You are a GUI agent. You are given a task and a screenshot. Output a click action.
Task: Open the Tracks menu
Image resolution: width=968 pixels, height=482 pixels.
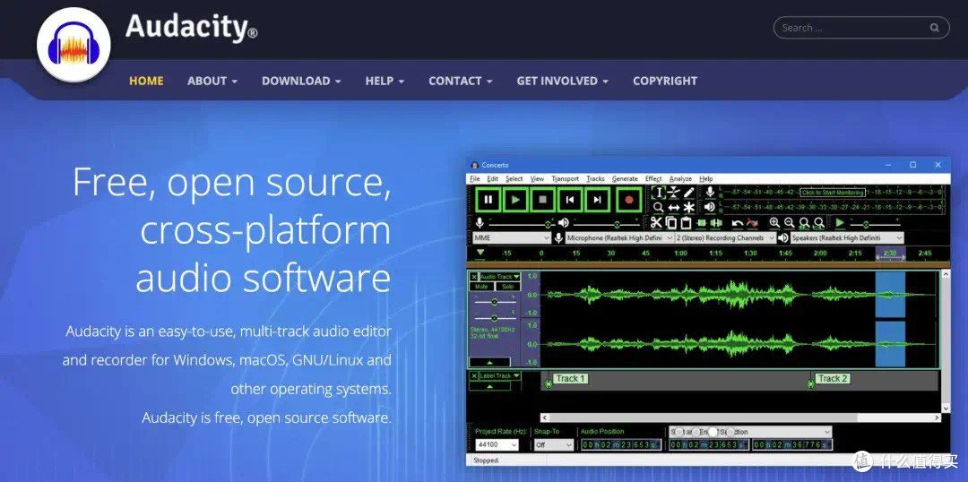596,179
